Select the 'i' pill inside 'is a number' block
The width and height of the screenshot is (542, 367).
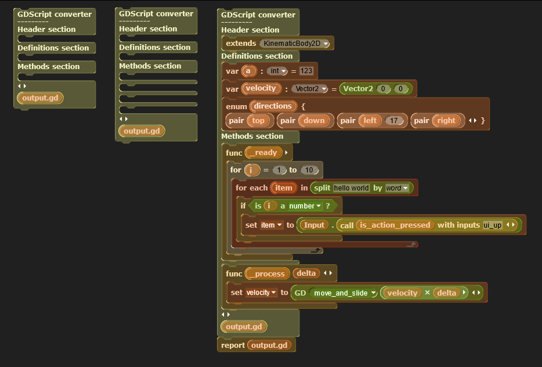(x=269, y=206)
